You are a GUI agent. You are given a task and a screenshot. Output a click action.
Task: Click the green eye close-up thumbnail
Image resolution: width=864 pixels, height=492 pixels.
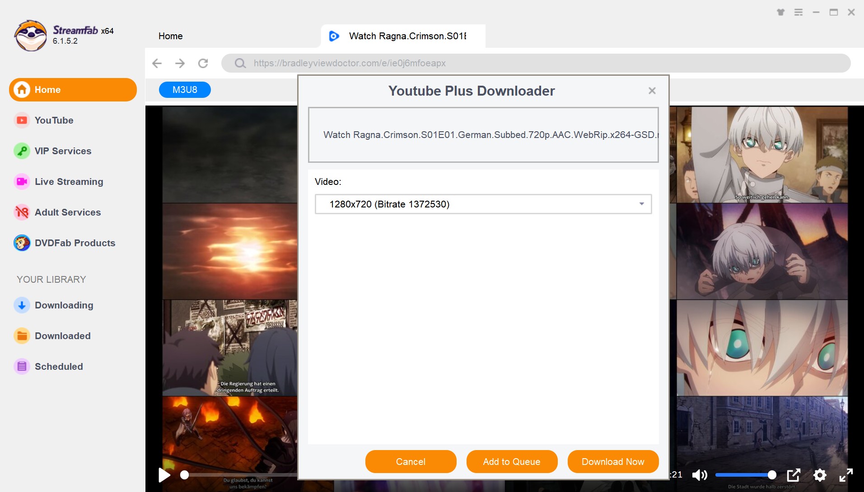[x=762, y=348]
